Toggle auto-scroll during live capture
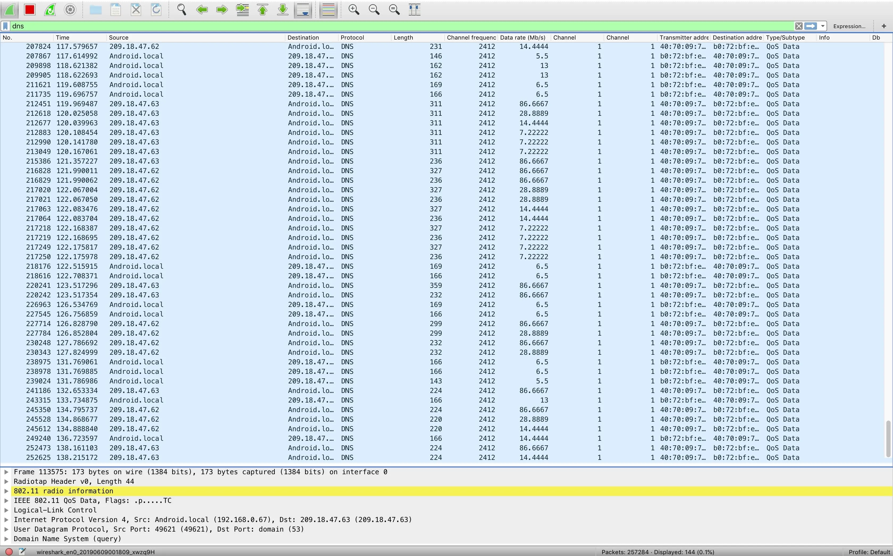 [303, 10]
